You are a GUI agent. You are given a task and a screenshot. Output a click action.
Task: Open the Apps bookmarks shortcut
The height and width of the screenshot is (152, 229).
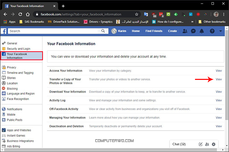click(10, 22)
